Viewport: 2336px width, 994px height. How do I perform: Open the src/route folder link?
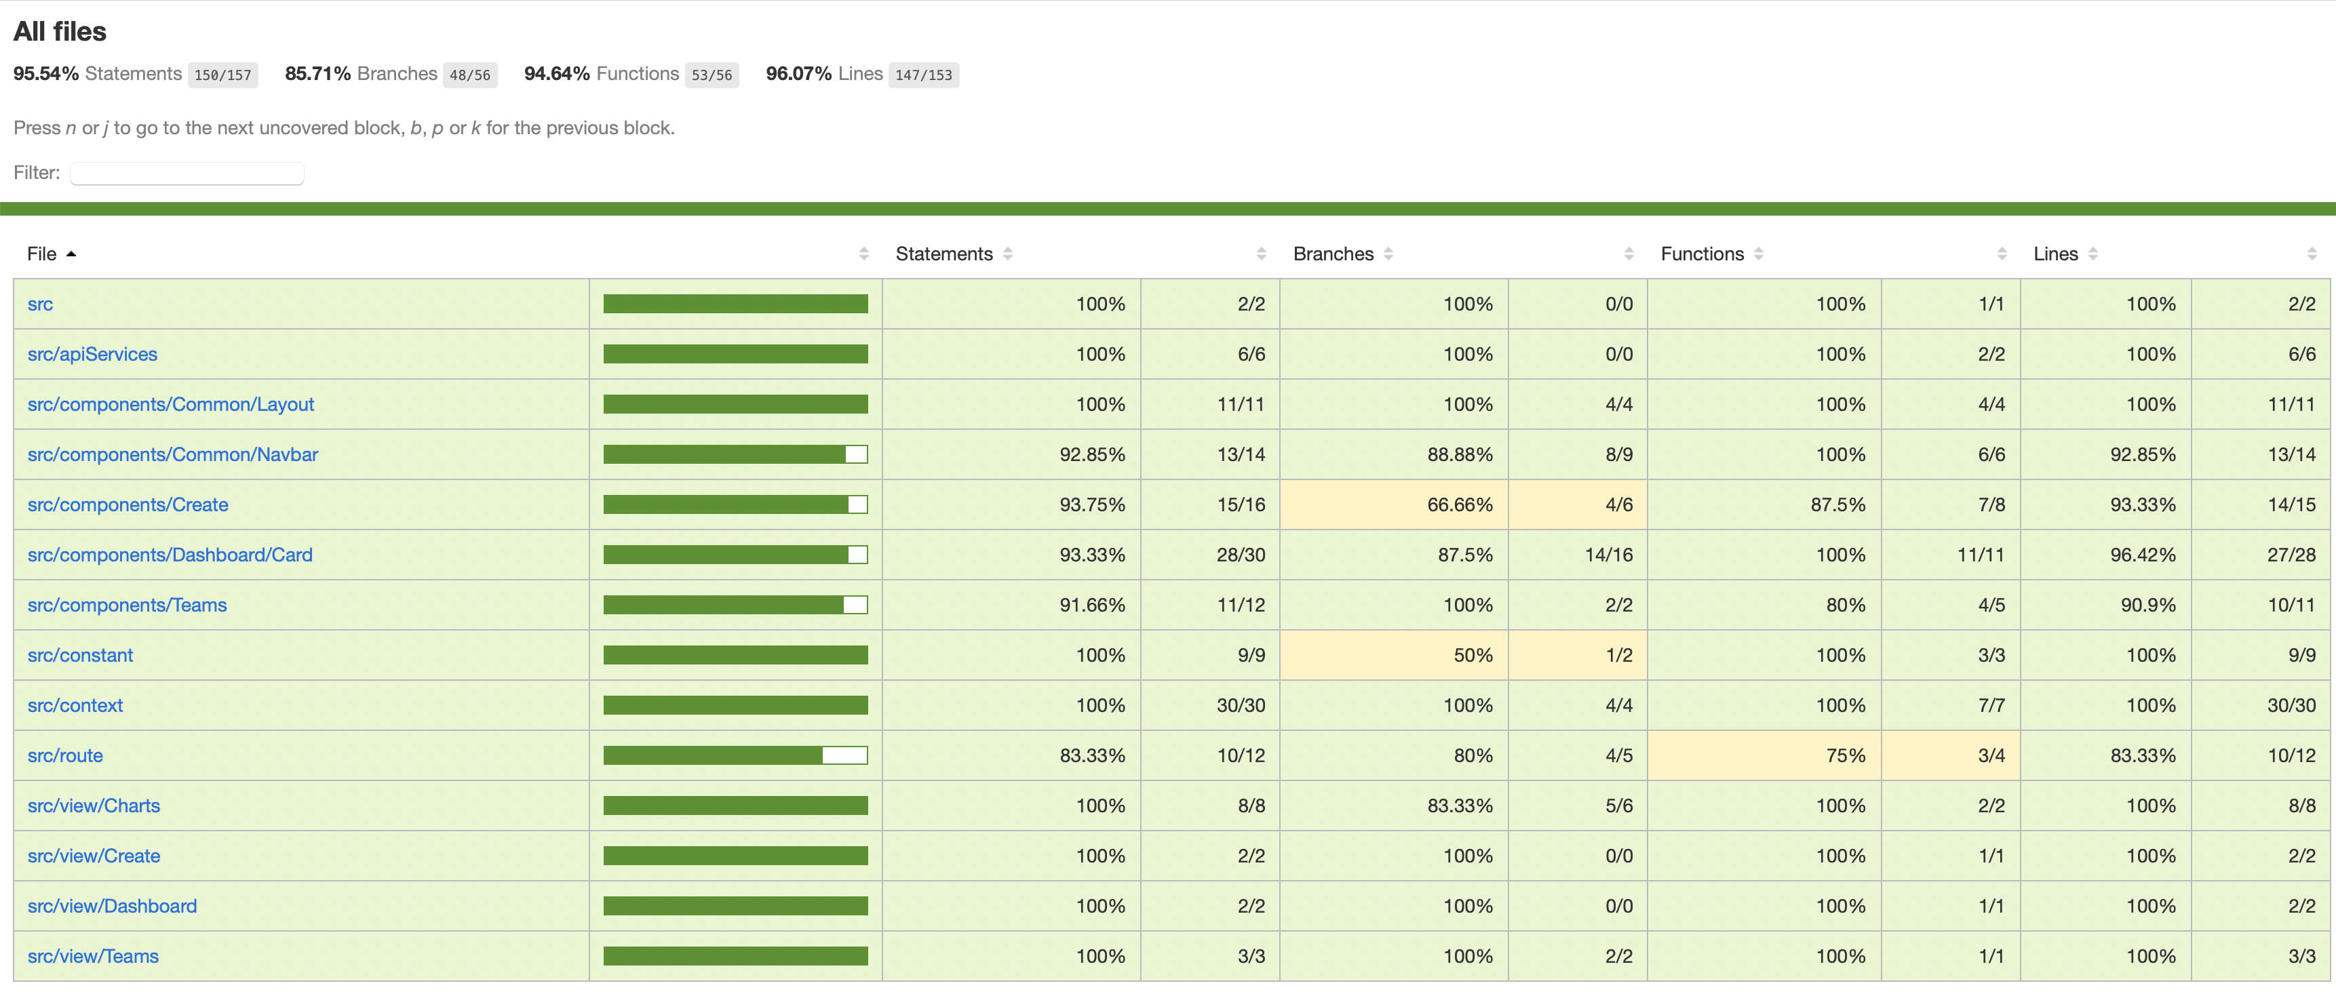pos(65,756)
